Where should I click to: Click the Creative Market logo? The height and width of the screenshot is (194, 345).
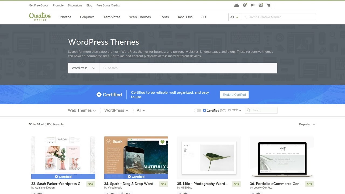click(40, 16)
